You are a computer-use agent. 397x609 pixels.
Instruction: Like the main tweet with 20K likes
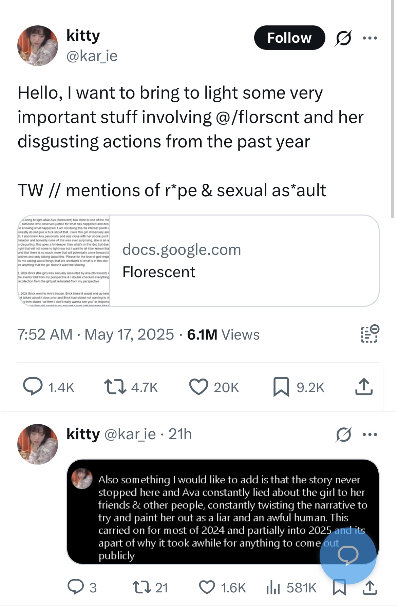coord(214,387)
